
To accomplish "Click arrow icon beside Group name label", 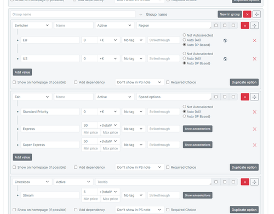I will point(141,15).
